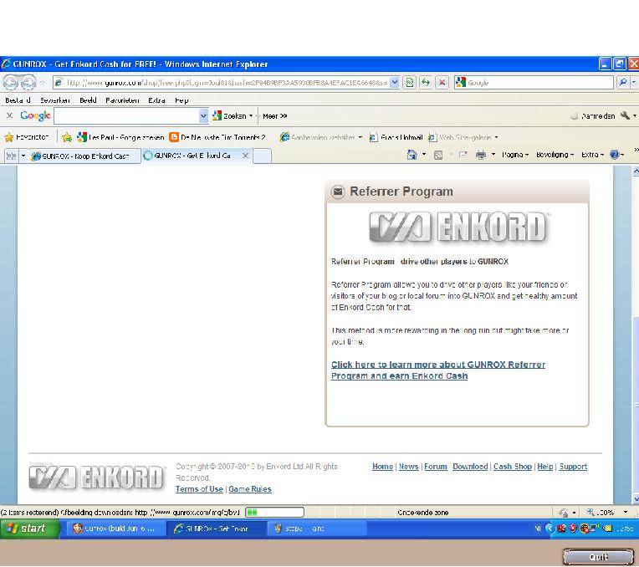
Task: Click the Home icon in command bar
Action: click(x=412, y=155)
